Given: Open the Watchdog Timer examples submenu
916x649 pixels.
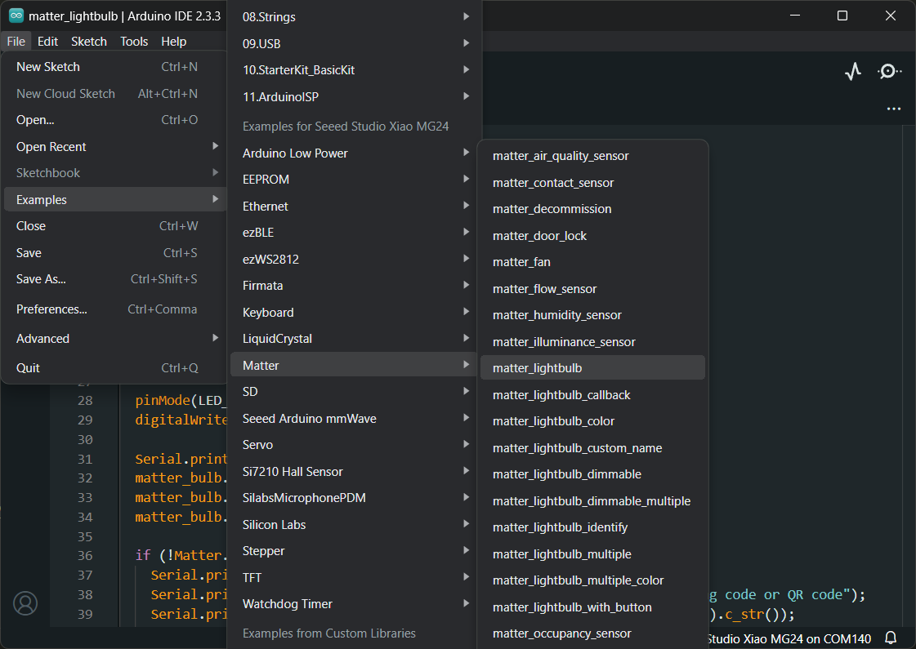Looking at the screenshot, I should [x=355, y=604].
